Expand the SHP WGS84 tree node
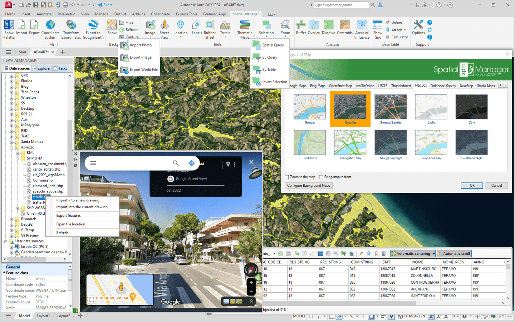 17,208
